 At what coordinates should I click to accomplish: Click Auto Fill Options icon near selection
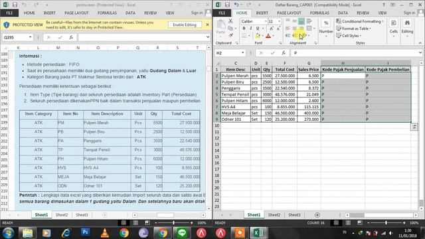click(x=414, y=127)
